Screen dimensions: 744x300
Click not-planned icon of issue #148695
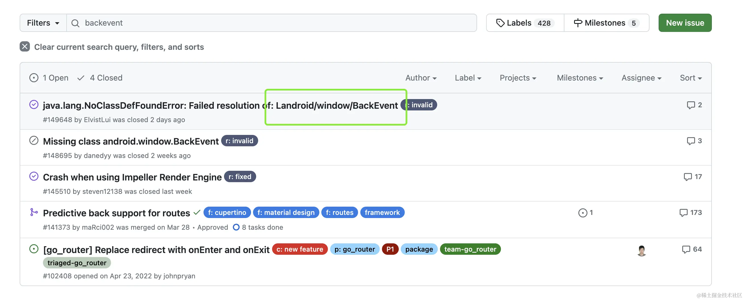pyautogui.click(x=34, y=140)
